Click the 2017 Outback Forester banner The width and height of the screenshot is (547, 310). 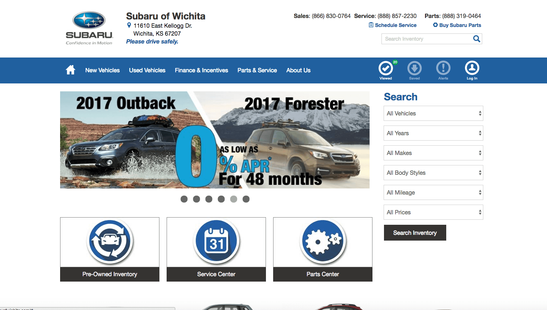point(215,140)
